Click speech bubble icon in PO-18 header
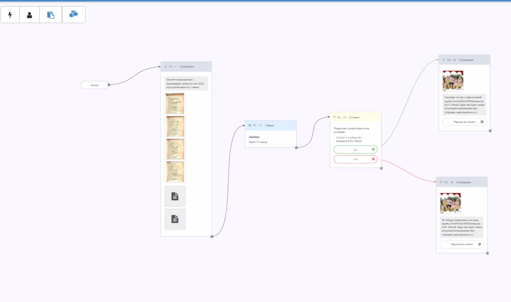511x302 pixels. pos(441,182)
